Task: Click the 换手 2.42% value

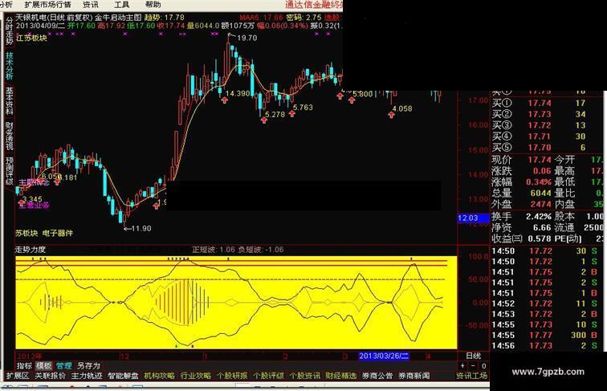Action: (x=538, y=217)
